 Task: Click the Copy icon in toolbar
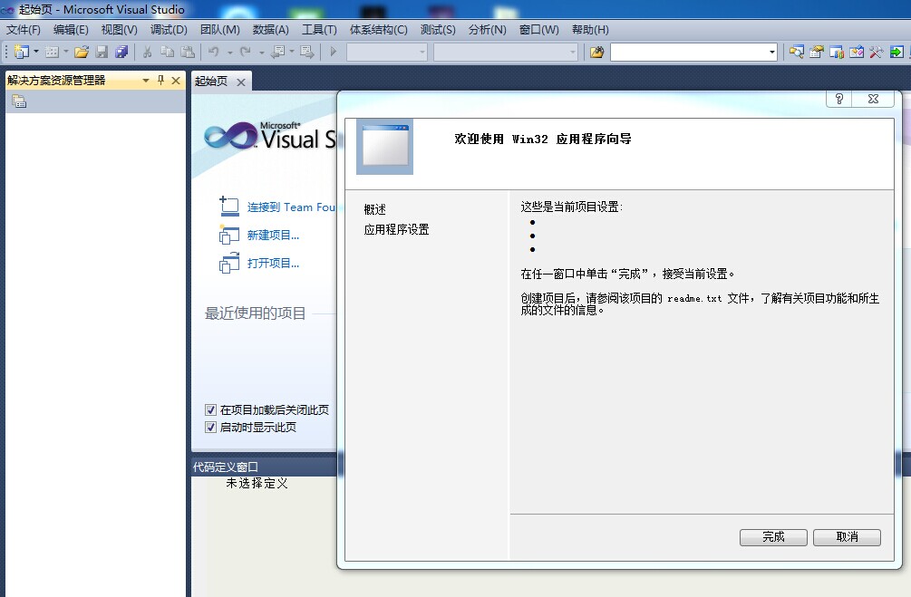[168, 52]
